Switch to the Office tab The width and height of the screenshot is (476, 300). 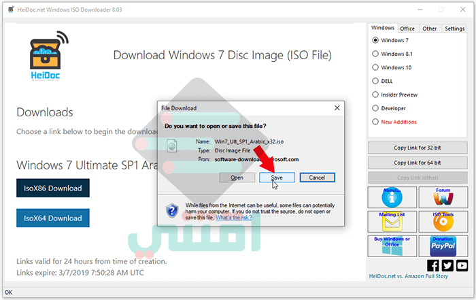click(x=407, y=29)
